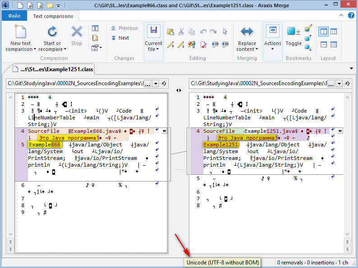The image size is (358, 268).
Task: Save the current file with the floppy icon
Action: click(x=153, y=31)
